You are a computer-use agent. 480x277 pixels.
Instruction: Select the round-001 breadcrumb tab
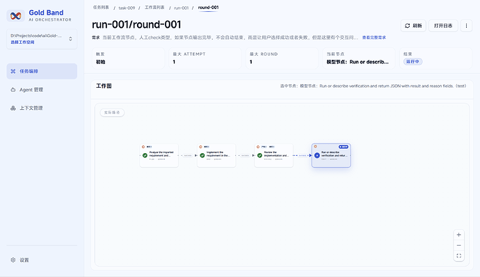tap(208, 8)
